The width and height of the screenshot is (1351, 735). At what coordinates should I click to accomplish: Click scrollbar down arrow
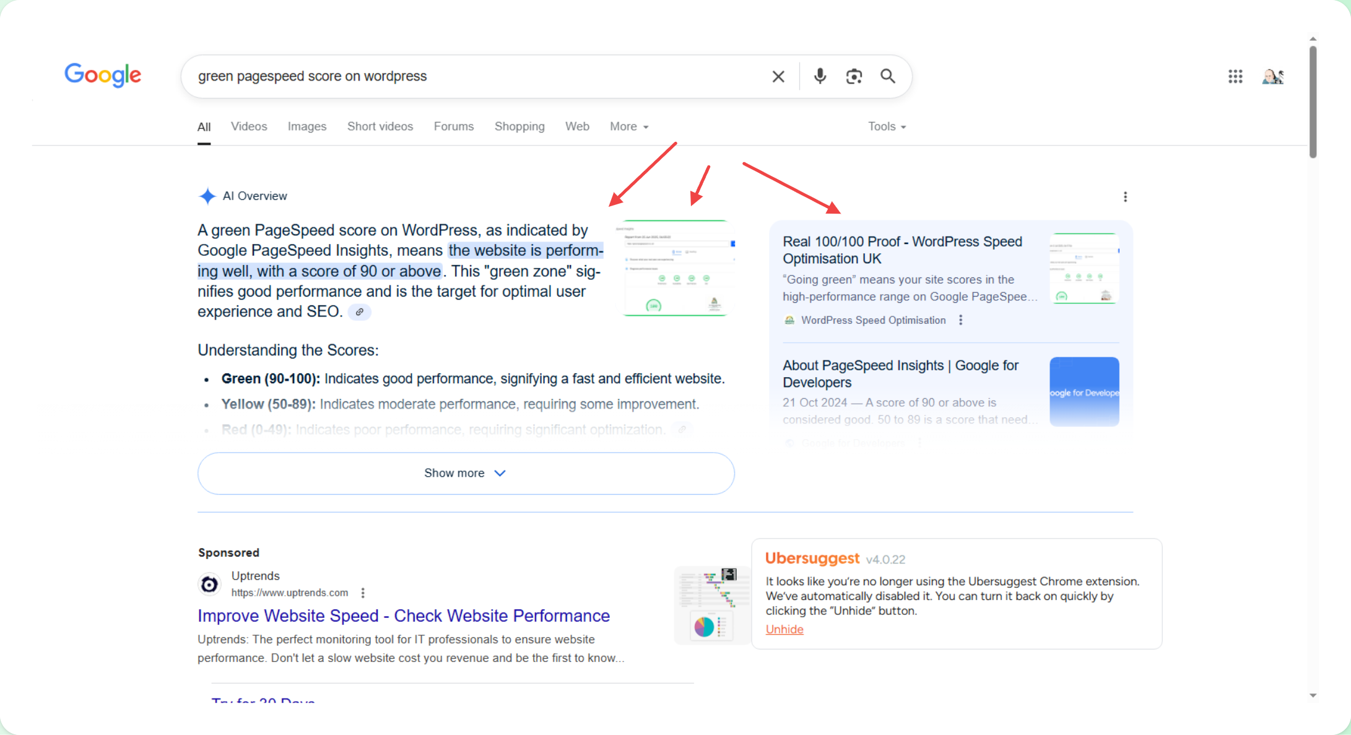click(x=1313, y=695)
